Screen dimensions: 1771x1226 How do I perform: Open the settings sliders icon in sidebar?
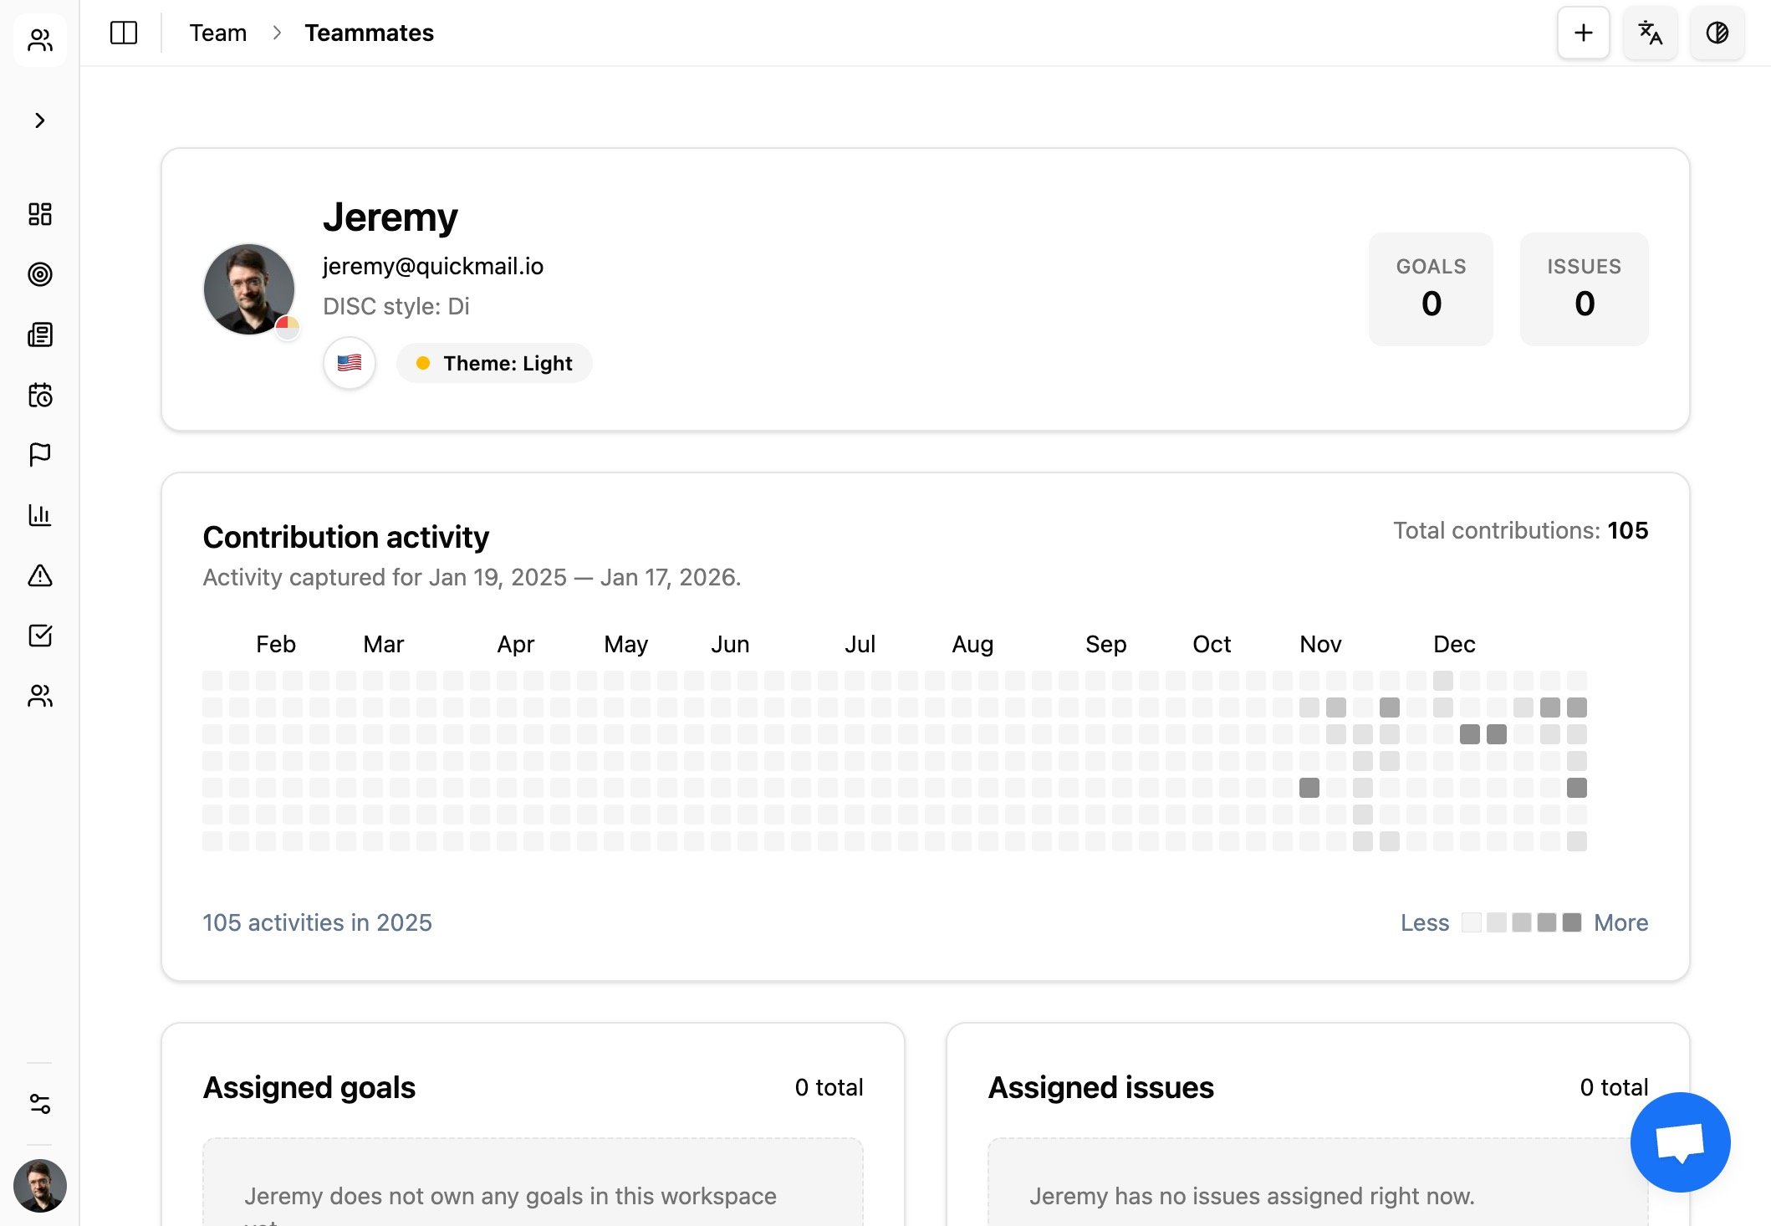(40, 1104)
